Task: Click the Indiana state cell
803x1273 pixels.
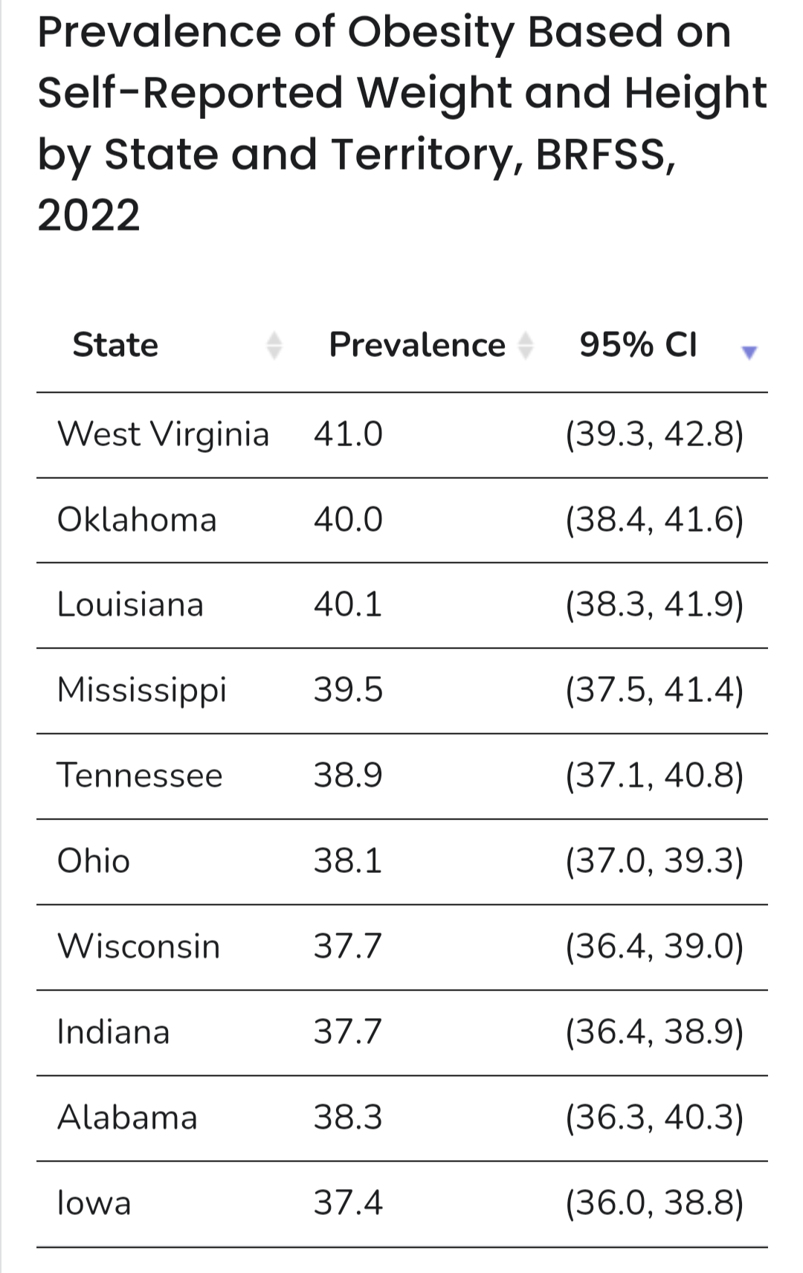Action: (114, 1032)
